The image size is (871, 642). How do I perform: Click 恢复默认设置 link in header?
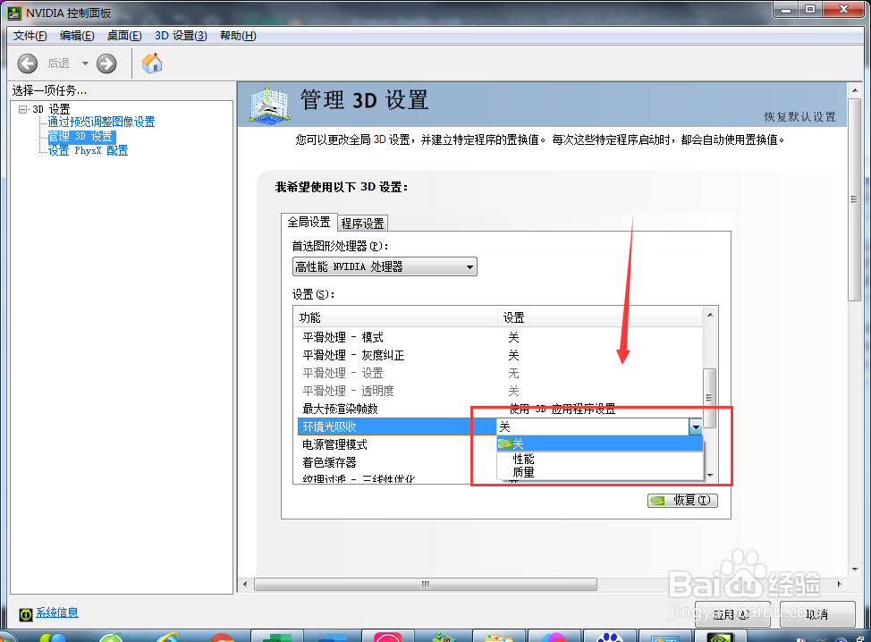click(799, 116)
